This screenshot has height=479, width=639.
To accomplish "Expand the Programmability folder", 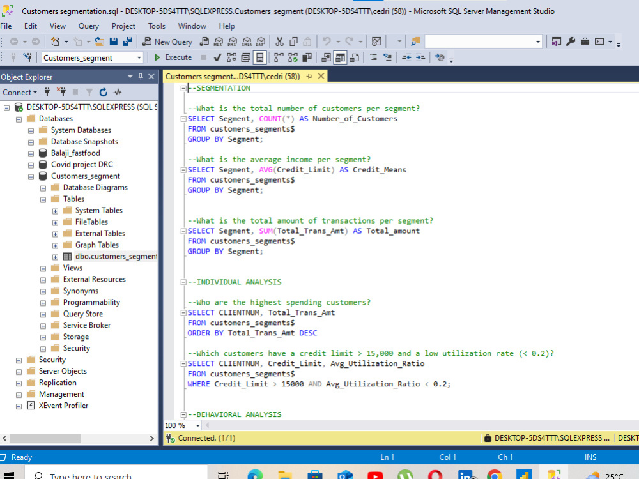I will (x=43, y=303).
